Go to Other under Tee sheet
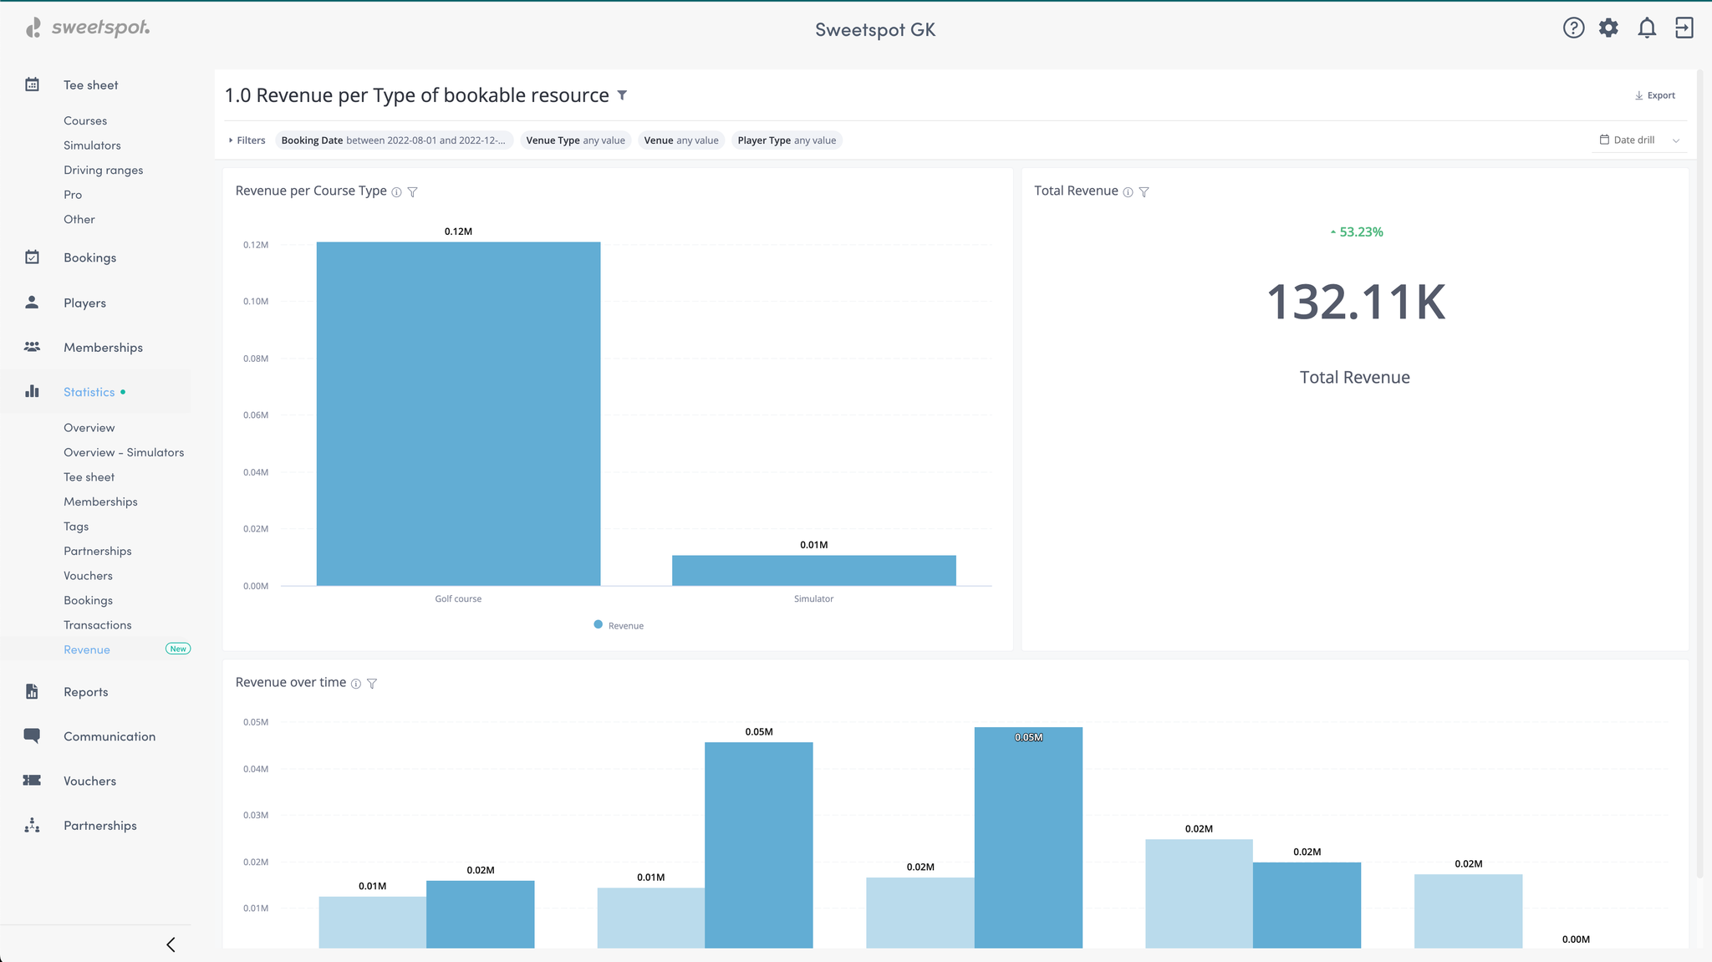Image resolution: width=1712 pixels, height=962 pixels. [79, 219]
